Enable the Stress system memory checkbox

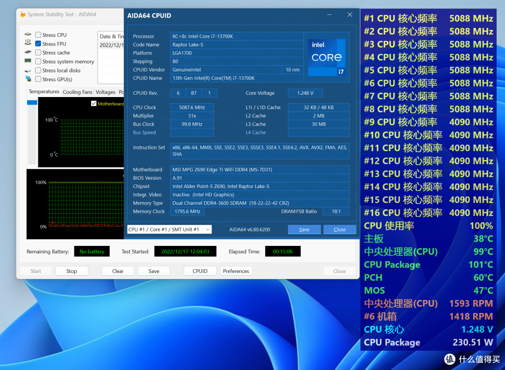(x=38, y=62)
